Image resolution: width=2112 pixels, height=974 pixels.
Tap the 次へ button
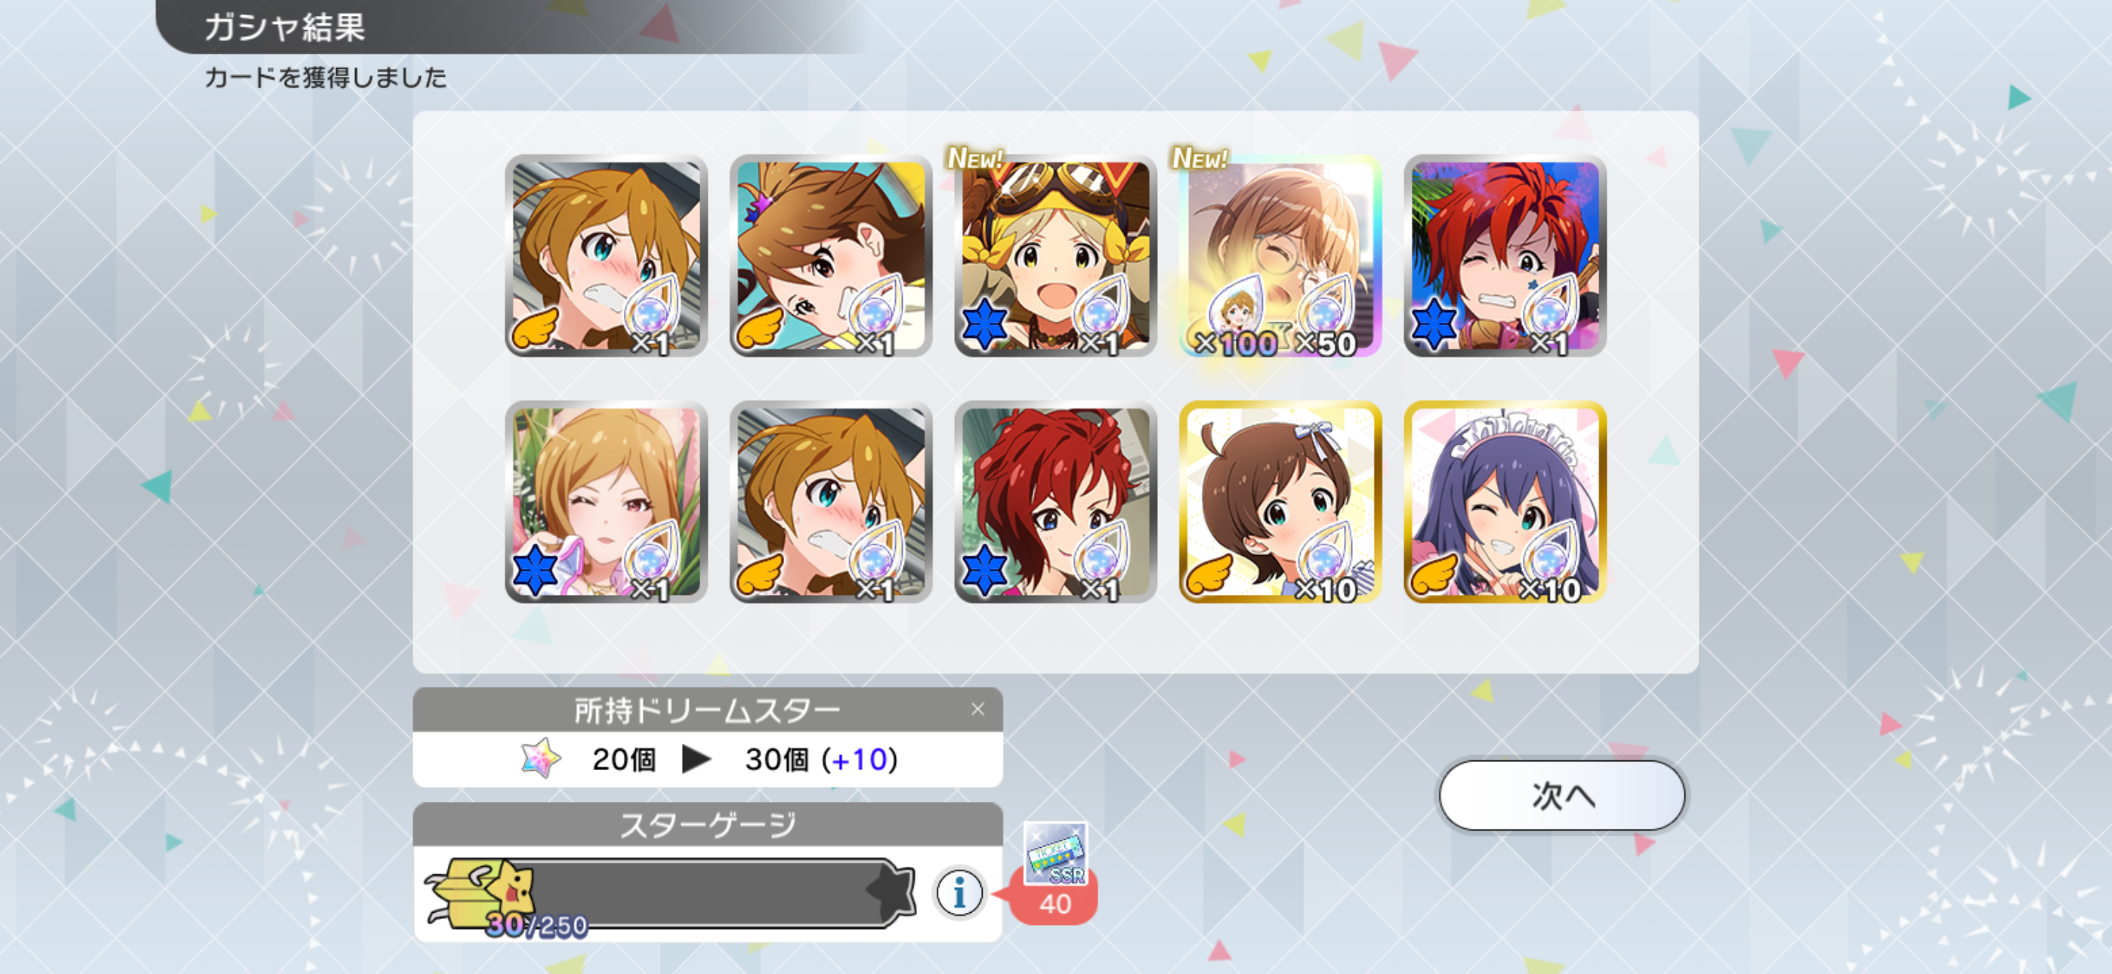click(1561, 795)
